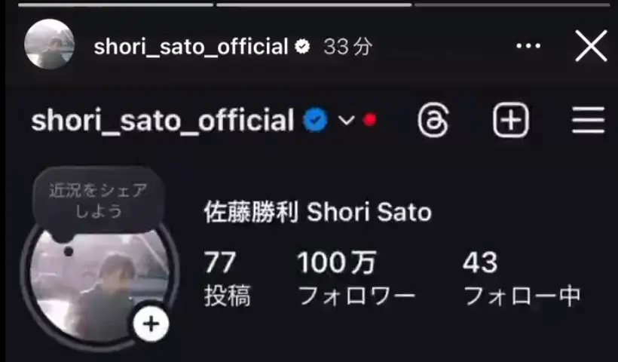Click the blue verified badge beside profile username
The width and height of the screenshot is (618, 362).
(x=315, y=120)
